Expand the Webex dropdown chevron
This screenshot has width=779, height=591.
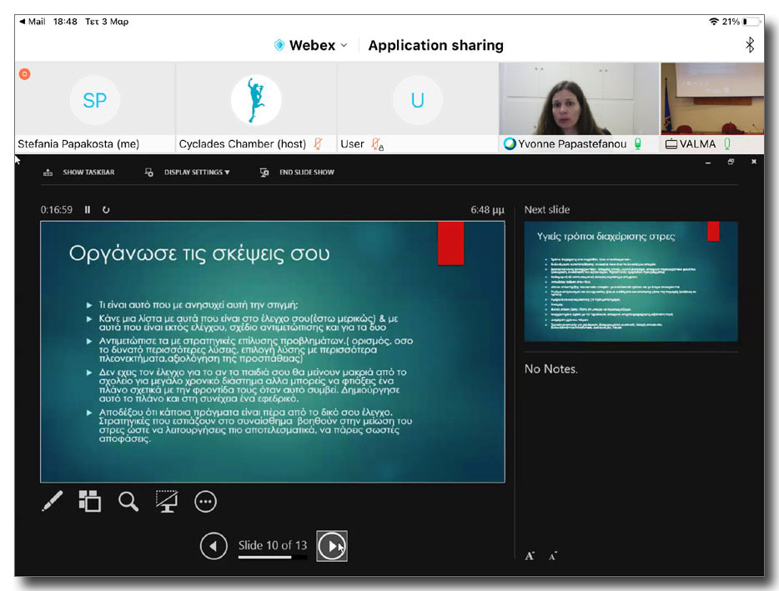344,46
